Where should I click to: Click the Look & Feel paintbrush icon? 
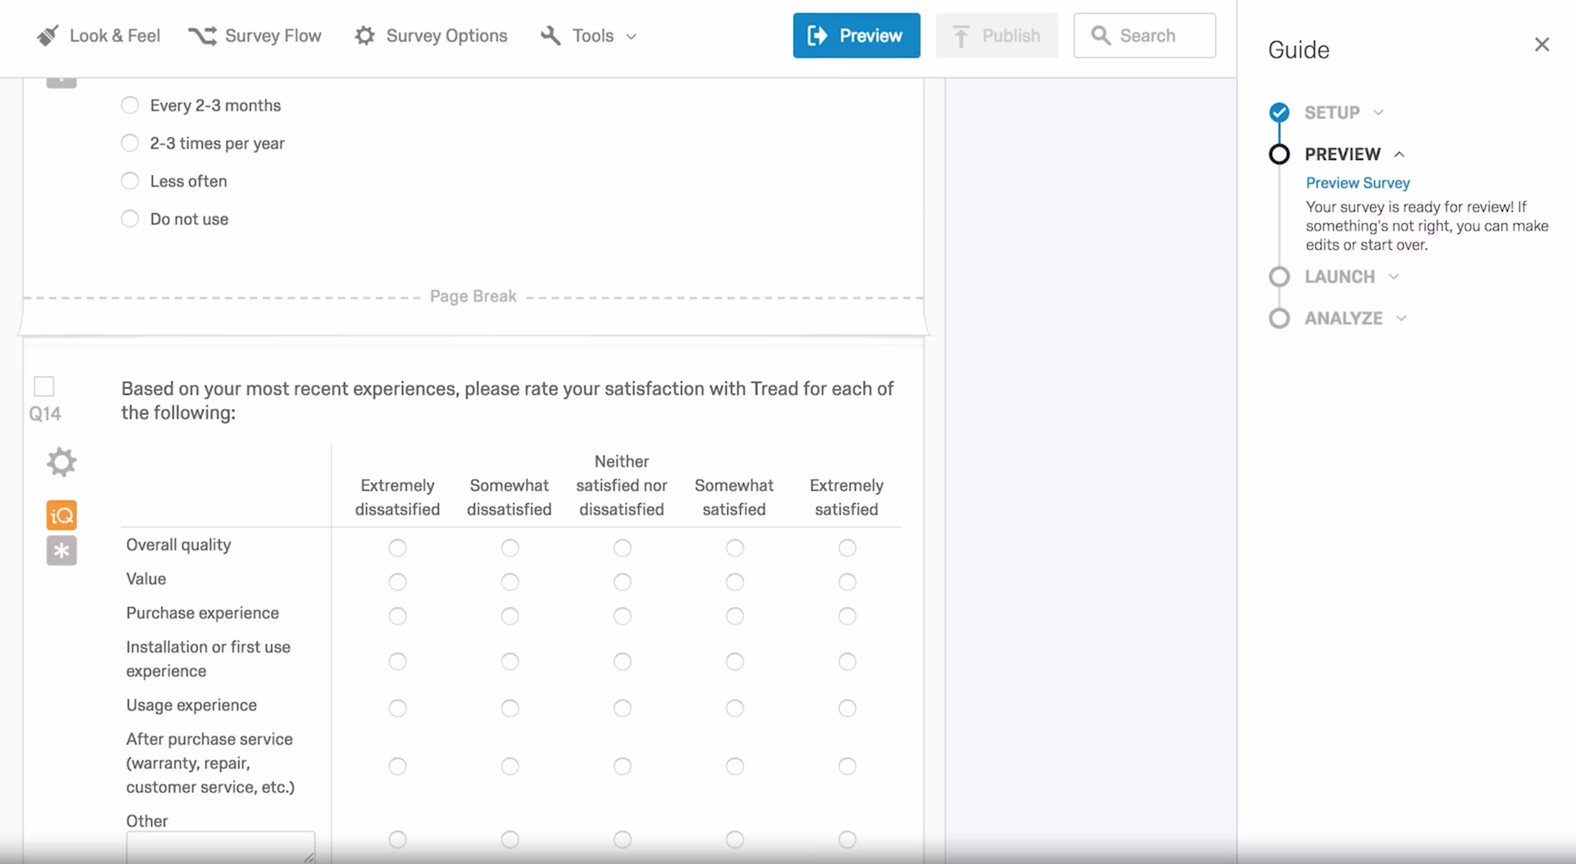(x=47, y=36)
